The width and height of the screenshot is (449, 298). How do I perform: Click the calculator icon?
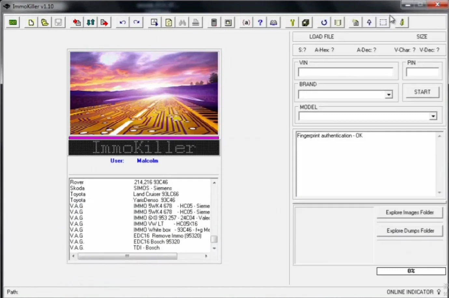pyautogui.click(x=214, y=22)
